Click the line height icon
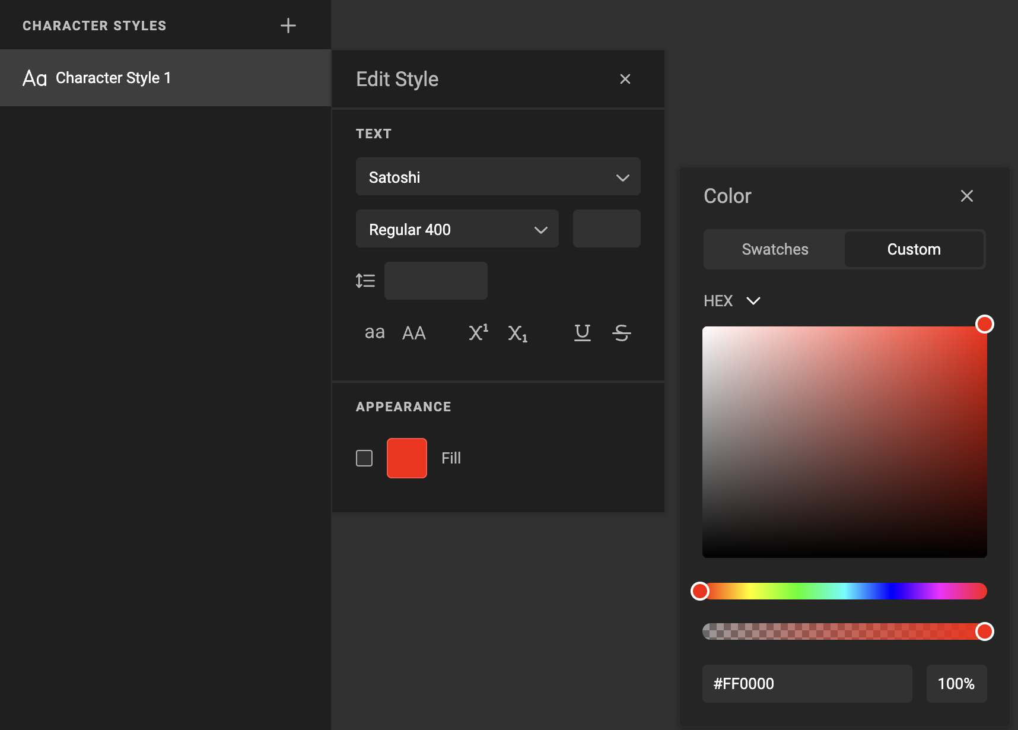1018x730 pixels. [x=365, y=280]
